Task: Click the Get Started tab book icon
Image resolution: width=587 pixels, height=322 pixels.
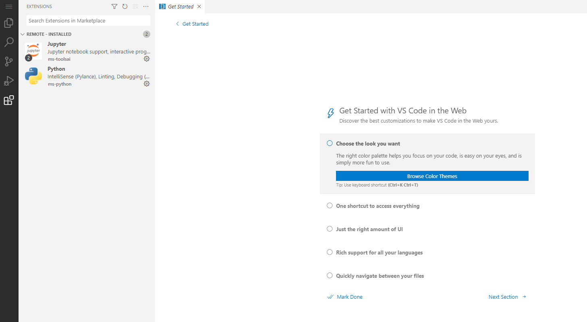Action: (162, 6)
